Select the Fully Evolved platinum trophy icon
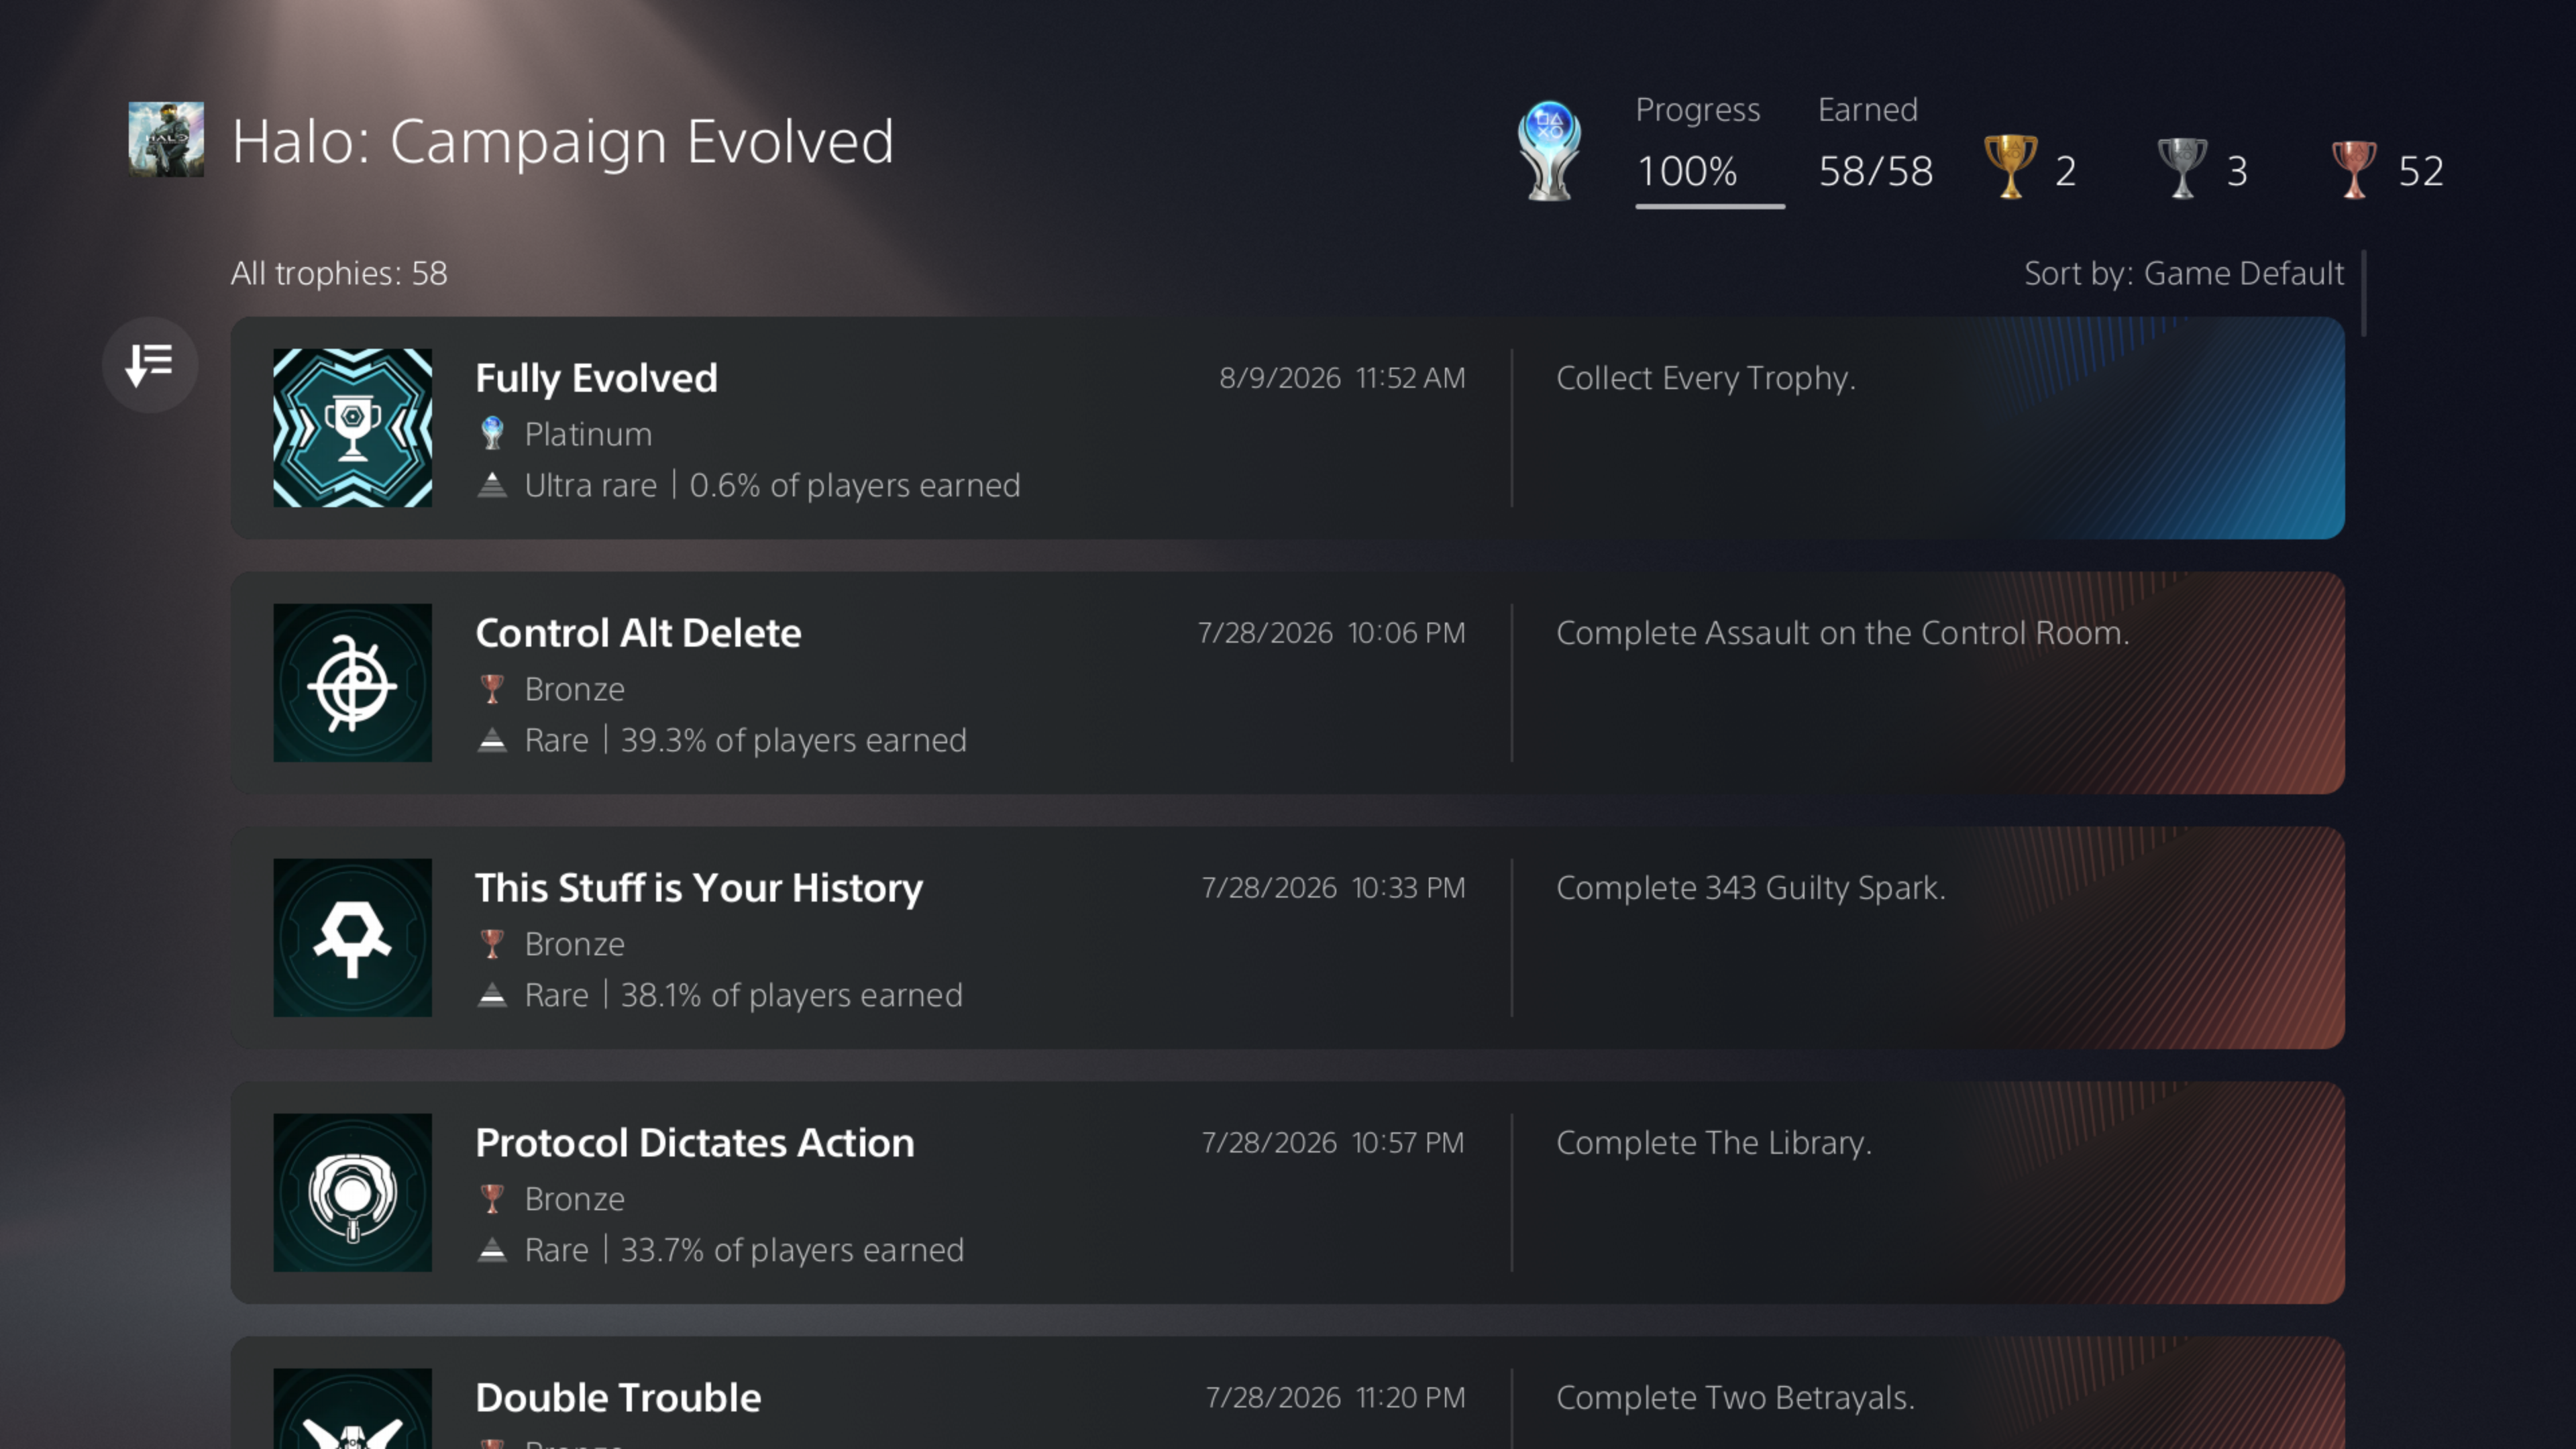 (353, 428)
